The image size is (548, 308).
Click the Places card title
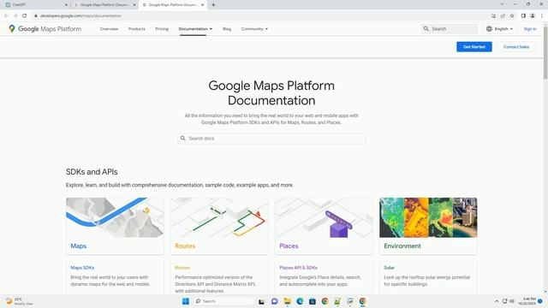point(289,246)
